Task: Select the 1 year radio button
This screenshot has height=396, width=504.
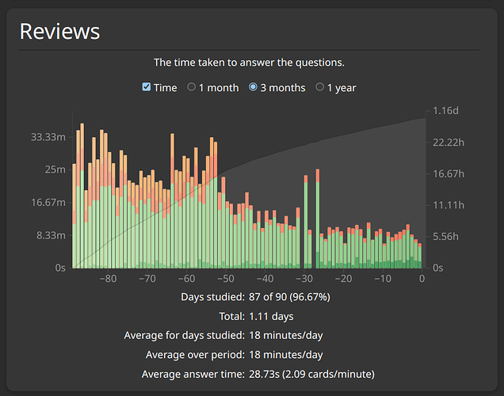Action: click(x=319, y=87)
